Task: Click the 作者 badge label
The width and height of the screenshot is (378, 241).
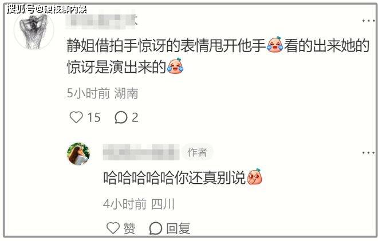Action: pos(197,152)
